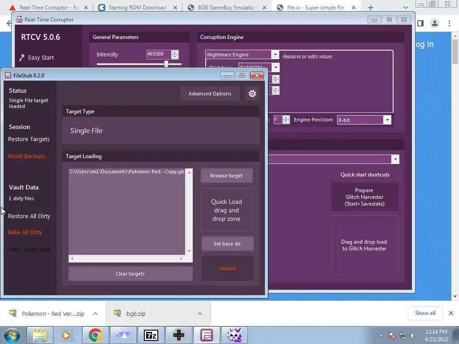Increase Intensity with up stepper
This screenshot has width=459, height=344.
[x=175, y=52]
